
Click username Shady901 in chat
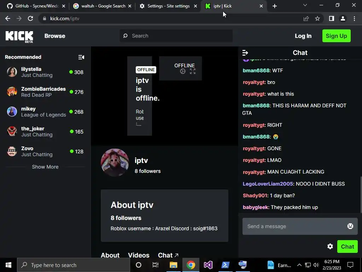point(255,195)
